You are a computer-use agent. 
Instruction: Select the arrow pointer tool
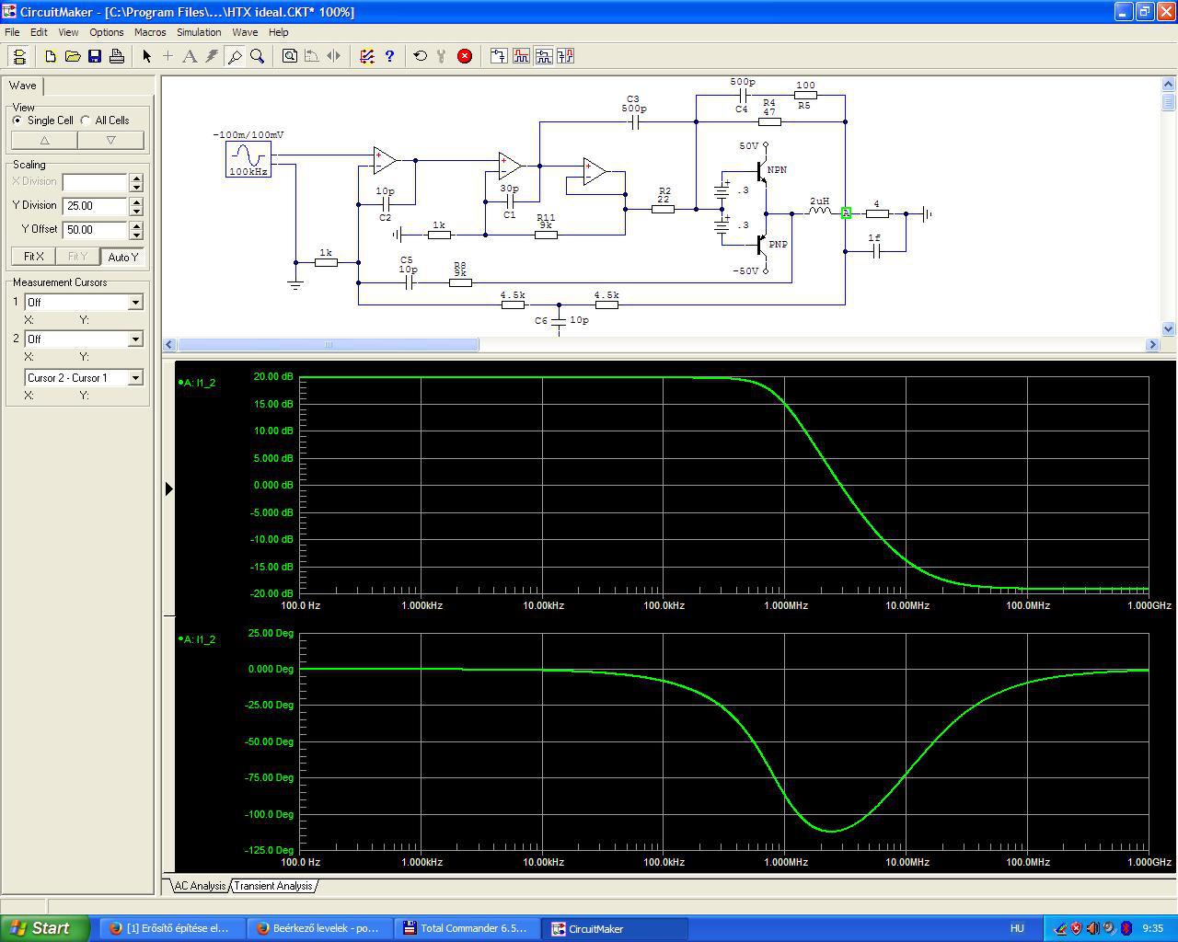[146, 56]
